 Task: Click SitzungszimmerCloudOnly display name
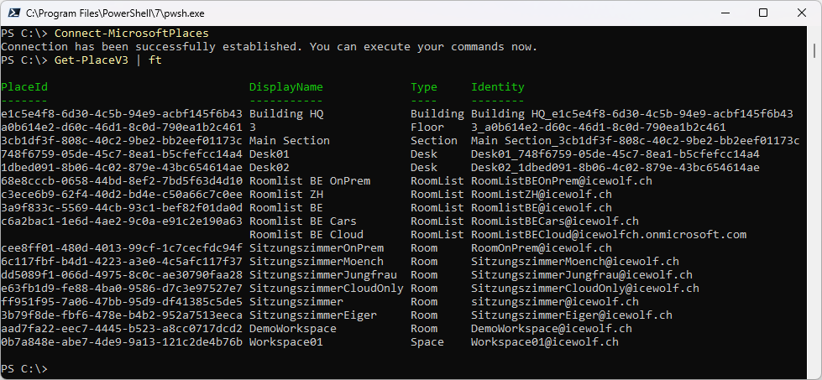click(327, 289)
